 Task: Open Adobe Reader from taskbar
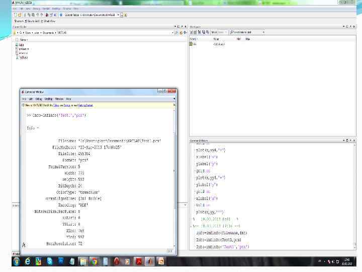pos(139,261)
